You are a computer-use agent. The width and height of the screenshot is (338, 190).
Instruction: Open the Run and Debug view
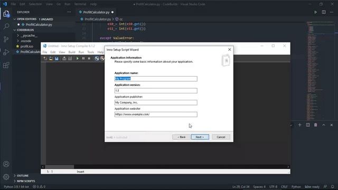tap(6, 52)
